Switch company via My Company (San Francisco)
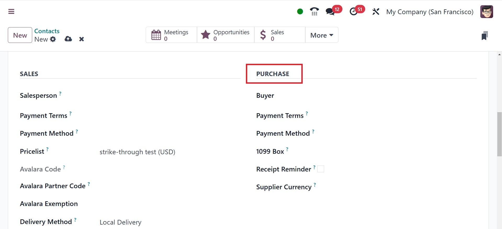Screen dimensions: 502x229 tap(430, 12)
